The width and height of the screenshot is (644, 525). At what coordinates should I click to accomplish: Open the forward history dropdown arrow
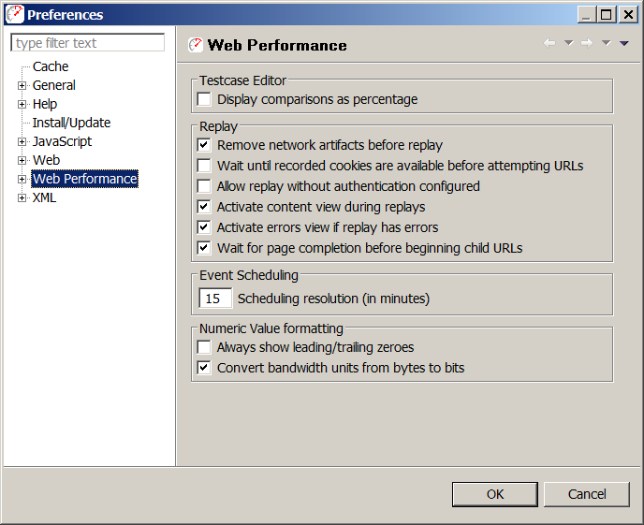pos(607,43)
